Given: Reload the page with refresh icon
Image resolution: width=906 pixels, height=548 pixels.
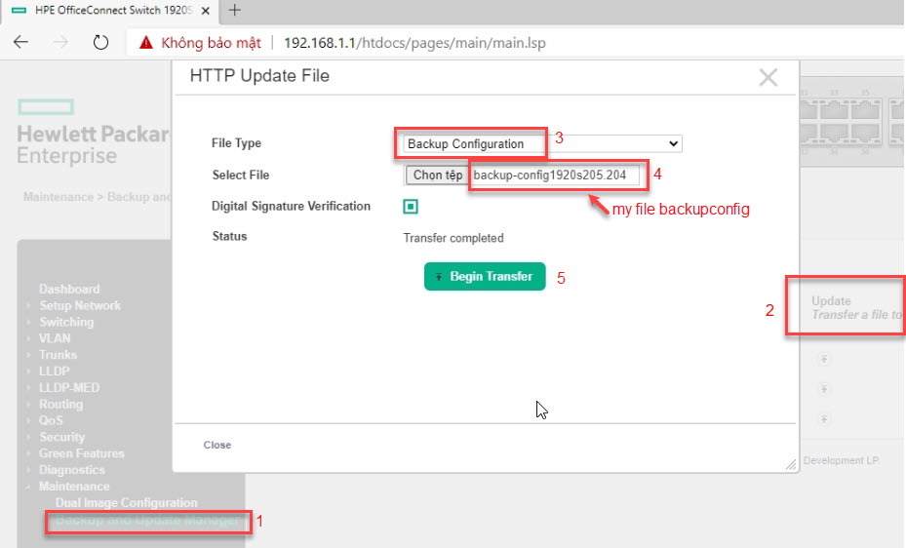Looking at the screenshot, I should (99, 43).
